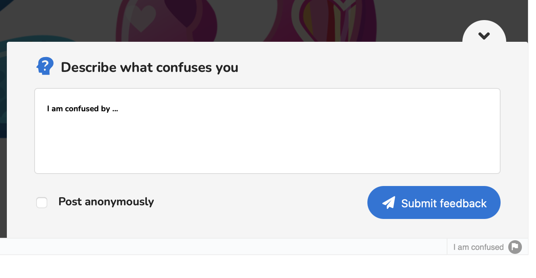Open the "I am confused" link at the bottom right
Viewport: 536px width, 278px height.
[x=478, y=247]
